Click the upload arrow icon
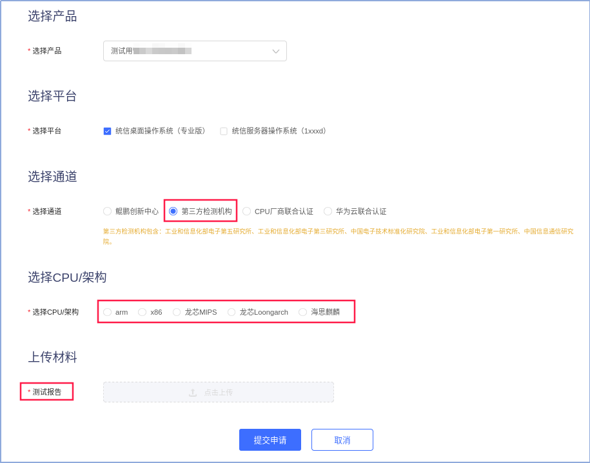590x463 pixels. (x=193, y=393)
